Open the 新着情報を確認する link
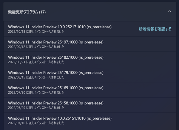 tap(155, 29)
